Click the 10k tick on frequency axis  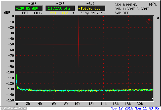78,104
